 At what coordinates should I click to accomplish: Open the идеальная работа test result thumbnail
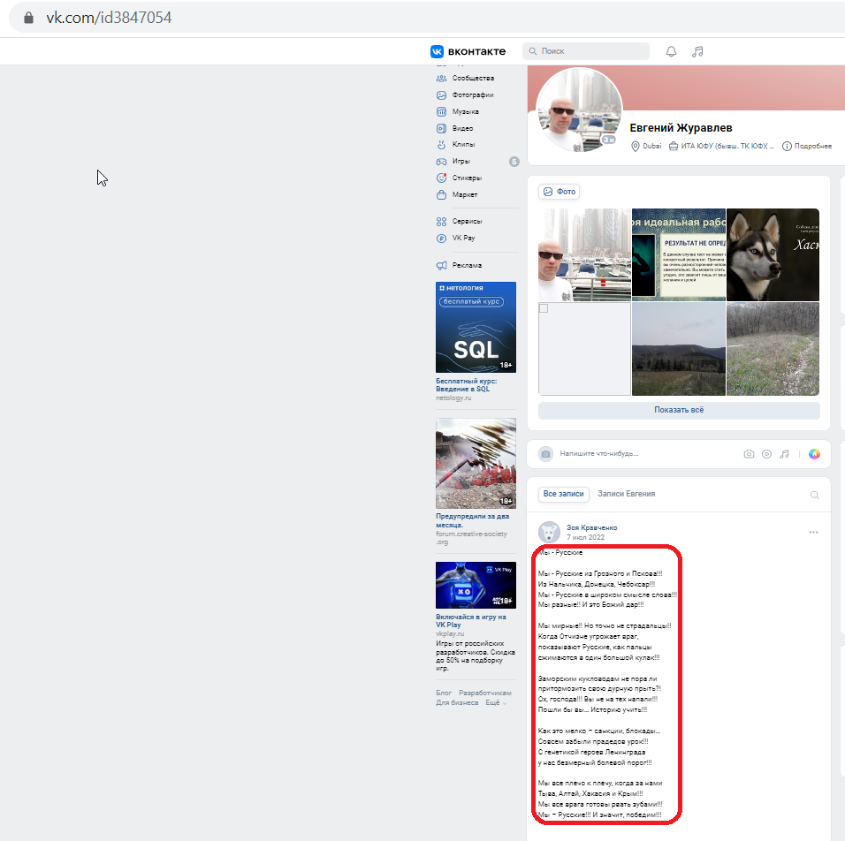pos(679,254)
